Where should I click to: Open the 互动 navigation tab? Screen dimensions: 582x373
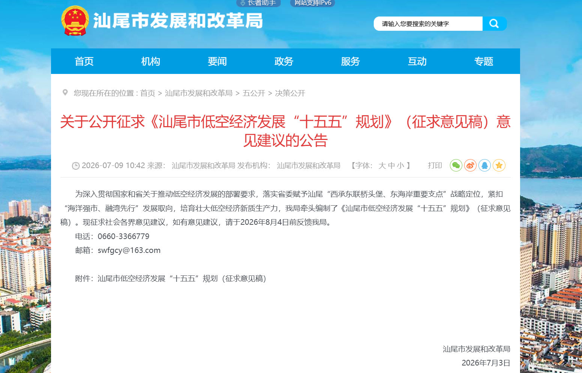(417, 61)
